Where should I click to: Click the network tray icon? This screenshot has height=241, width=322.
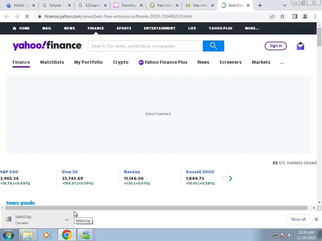[x=275, y=235]
